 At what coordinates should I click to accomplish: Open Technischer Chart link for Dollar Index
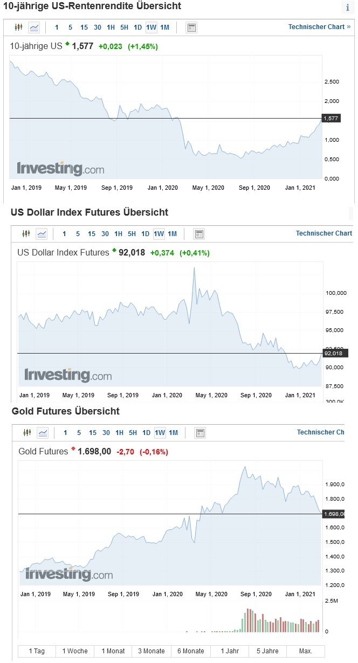coord(323,233)
